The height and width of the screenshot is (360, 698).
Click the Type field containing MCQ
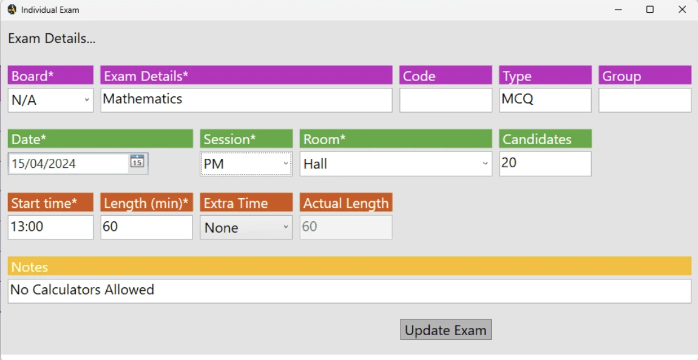(x=545, y=100)
